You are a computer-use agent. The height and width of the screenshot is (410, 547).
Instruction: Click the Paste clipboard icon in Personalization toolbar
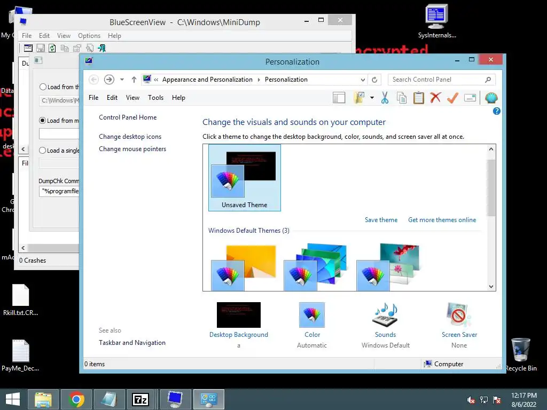tap(418, 98)
